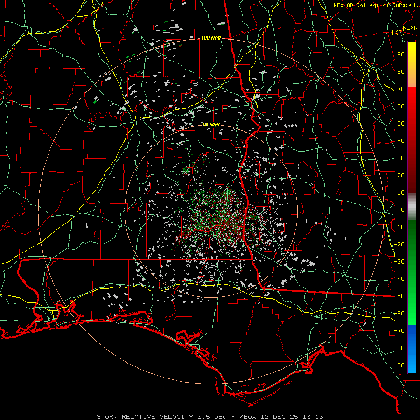Click the "-60" value on velocity scale
Image resolution: width=420 pixels, height=420 pixels.
click(399, 314)
